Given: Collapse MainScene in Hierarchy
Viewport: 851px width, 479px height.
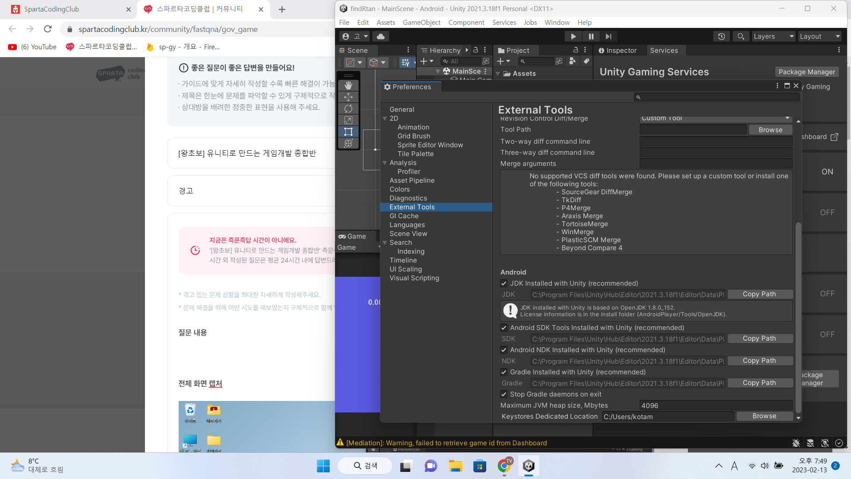Looking at the screenshot, I should tap(438, 71).
